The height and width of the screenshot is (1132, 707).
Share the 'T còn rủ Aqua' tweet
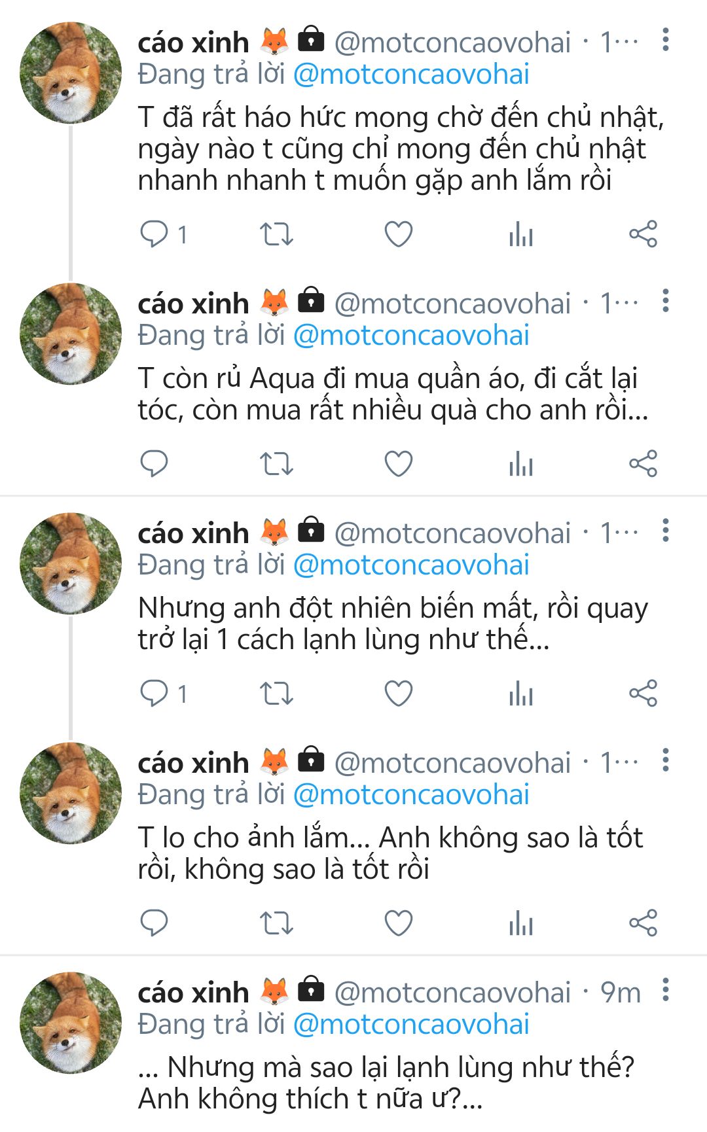coord(643,464)
